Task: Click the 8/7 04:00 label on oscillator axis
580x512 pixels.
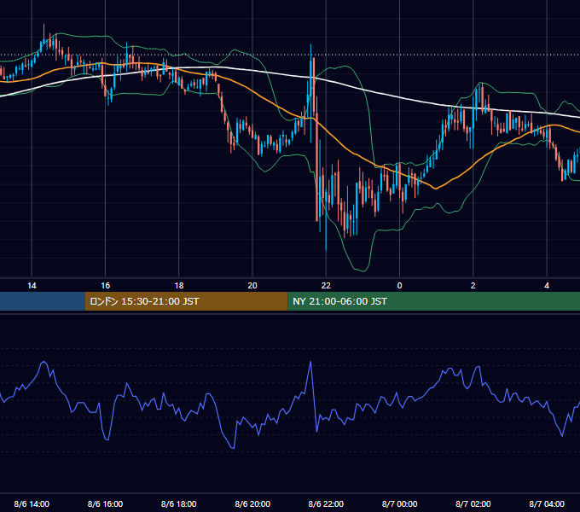Action: (547, 503)
